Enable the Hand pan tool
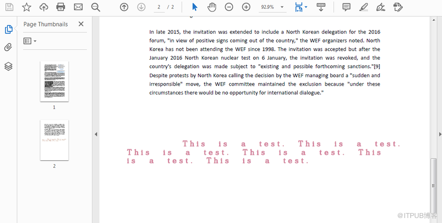This screenshot has height=223, width=442. coord(211,7)
